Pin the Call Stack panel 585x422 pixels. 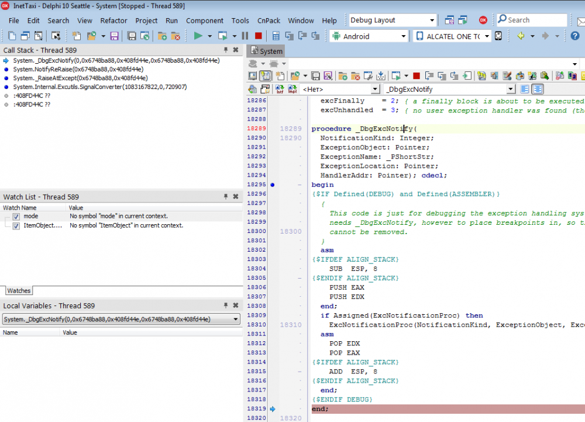tap(226, 50)
